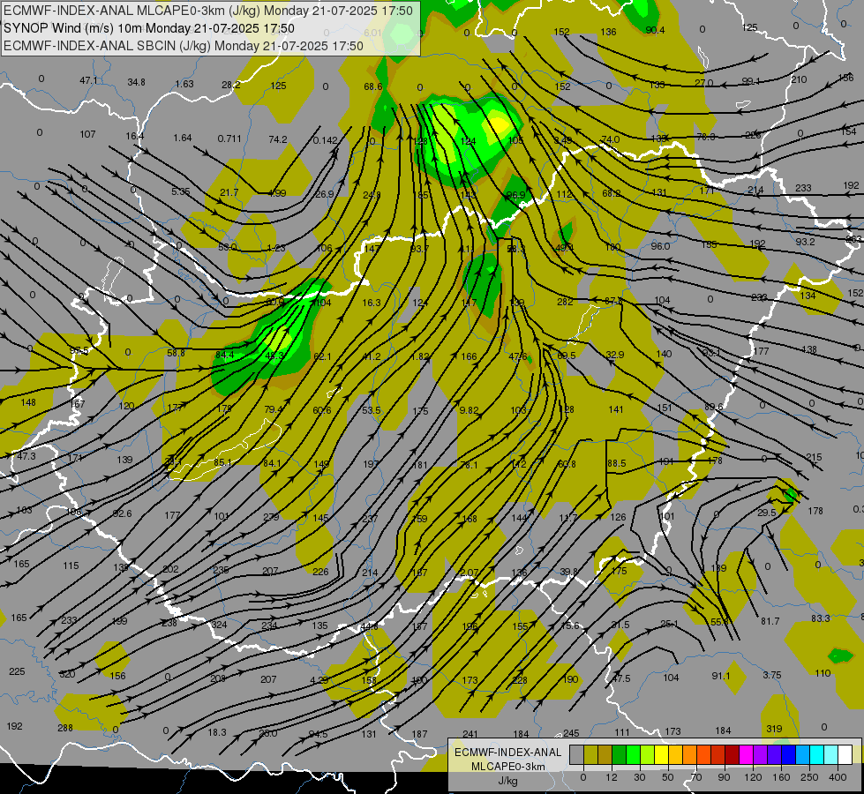Screen dimensions: 864x794
Task: Click the map value 47.1
Action: (x=88, y=80)
